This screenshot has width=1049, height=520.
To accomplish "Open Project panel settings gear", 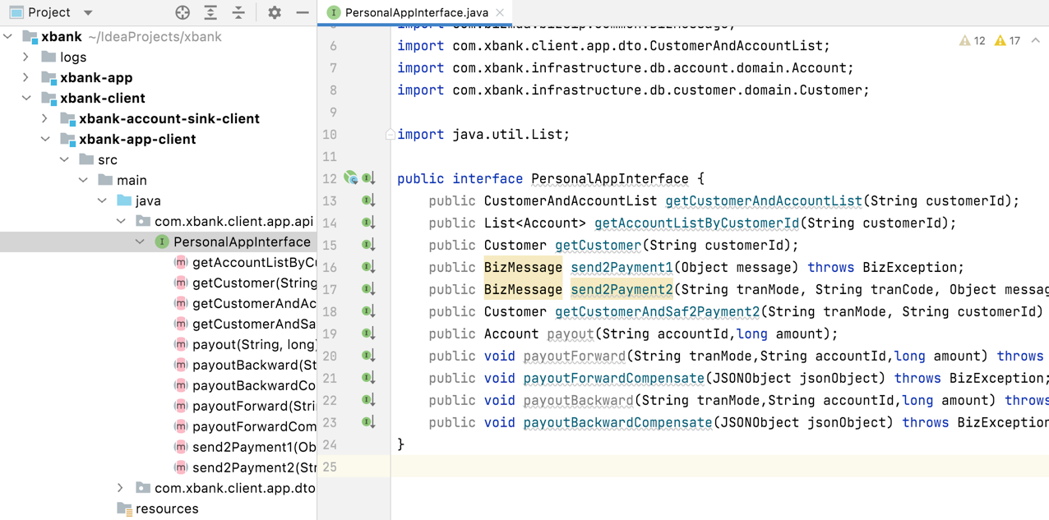I will pos(275,12).
